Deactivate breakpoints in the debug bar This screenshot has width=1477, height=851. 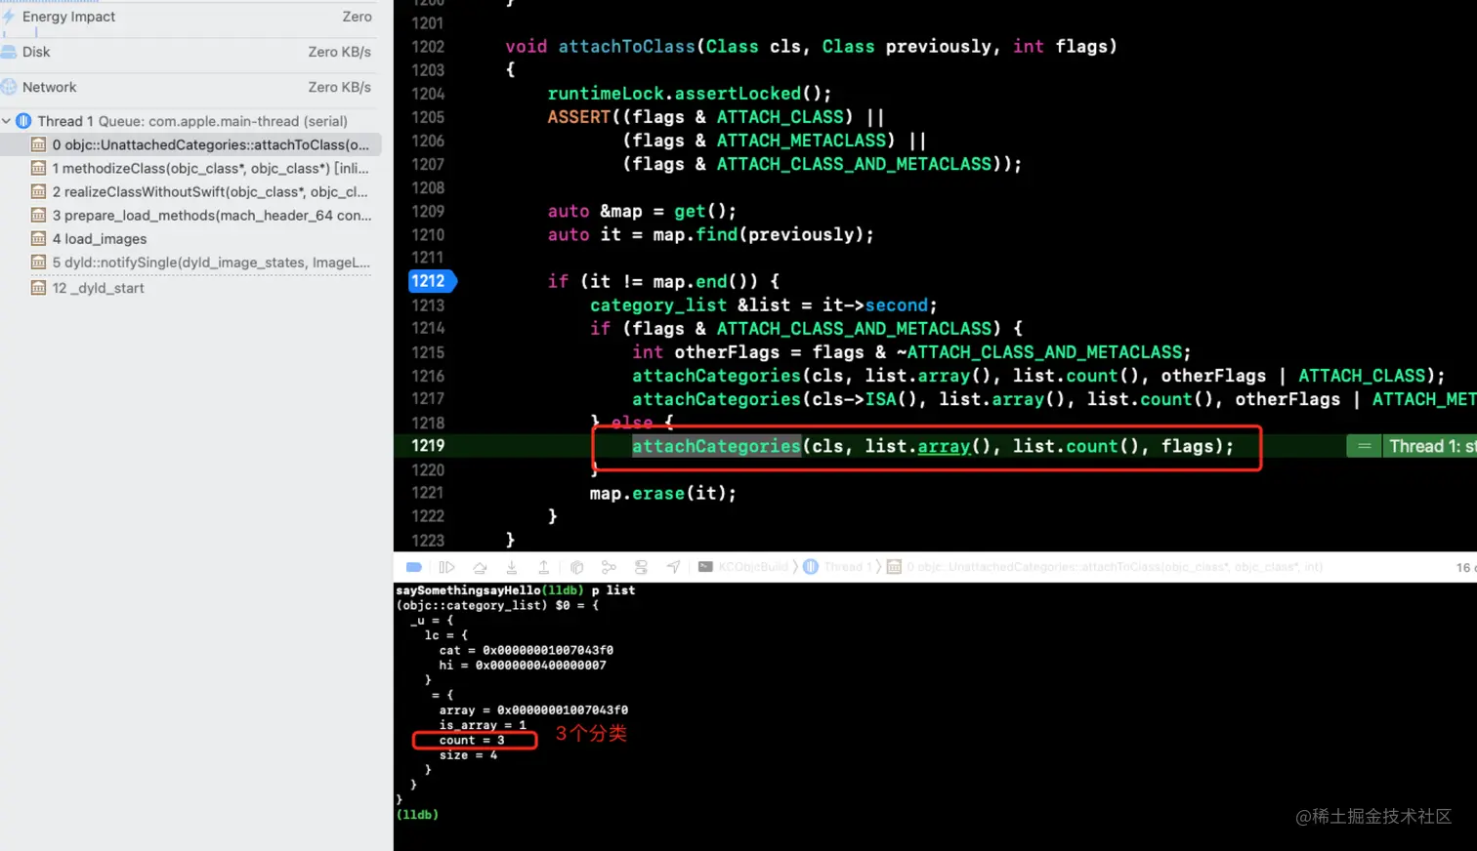[x=414, y=567]
